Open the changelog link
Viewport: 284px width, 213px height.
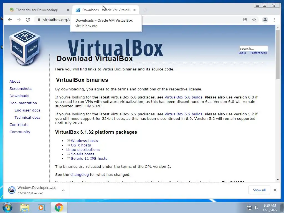tap(80, 175)
